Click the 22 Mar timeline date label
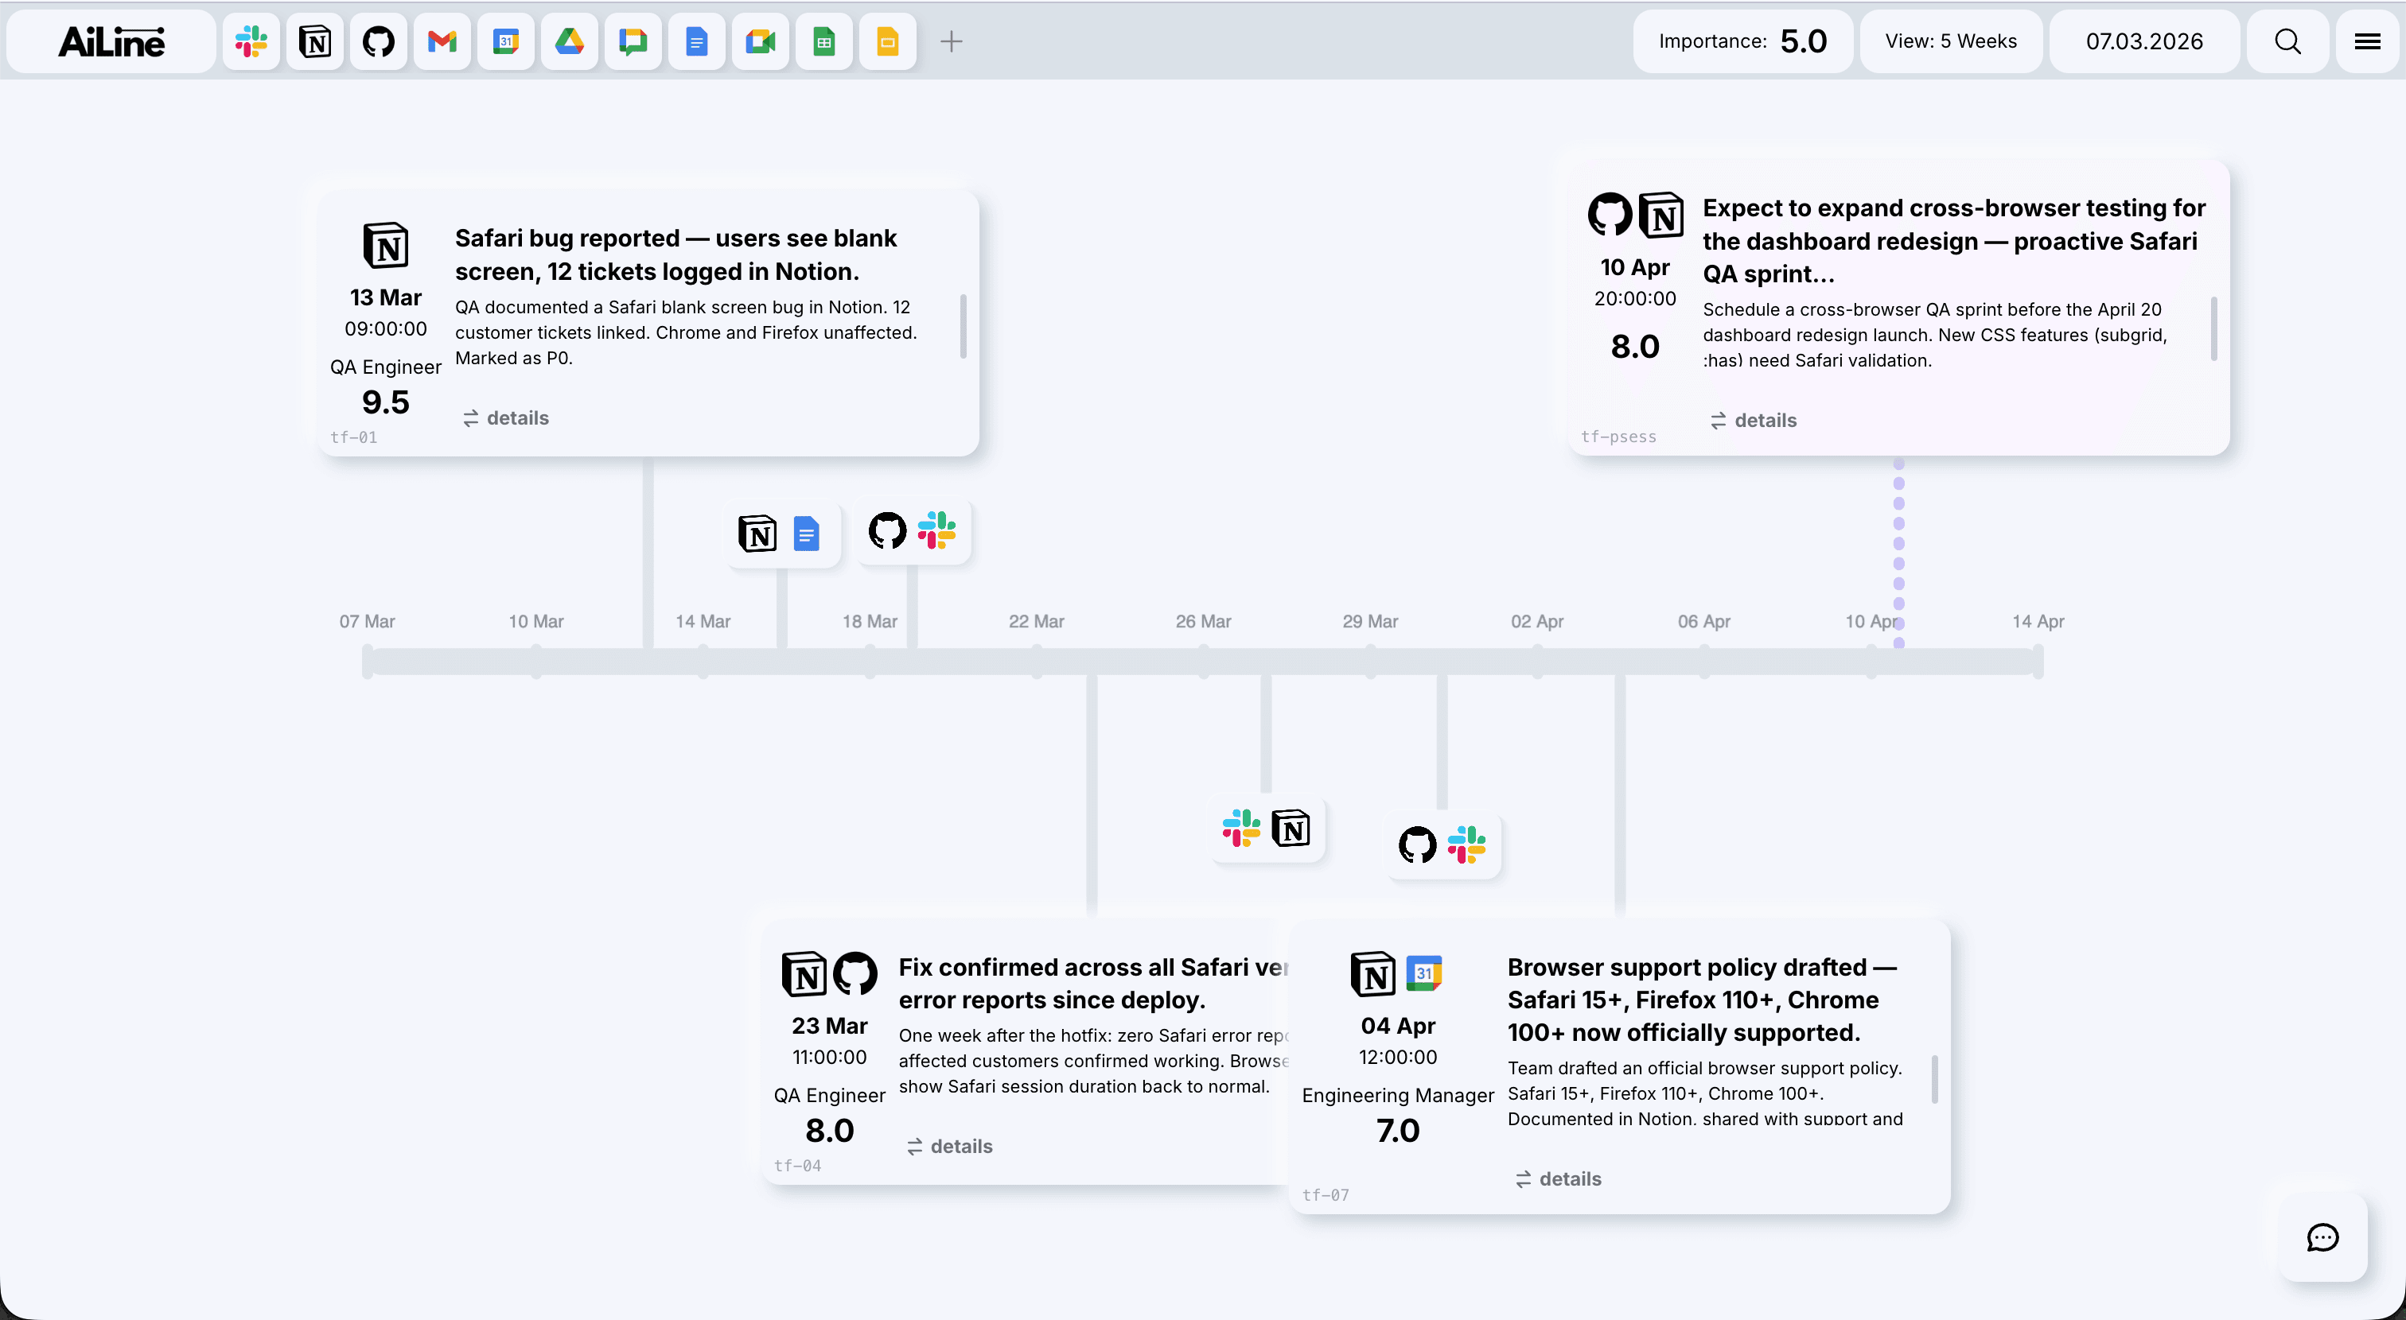Screen dimensions: 2406x1320 pyautogui.click(x=1036, y=622)
